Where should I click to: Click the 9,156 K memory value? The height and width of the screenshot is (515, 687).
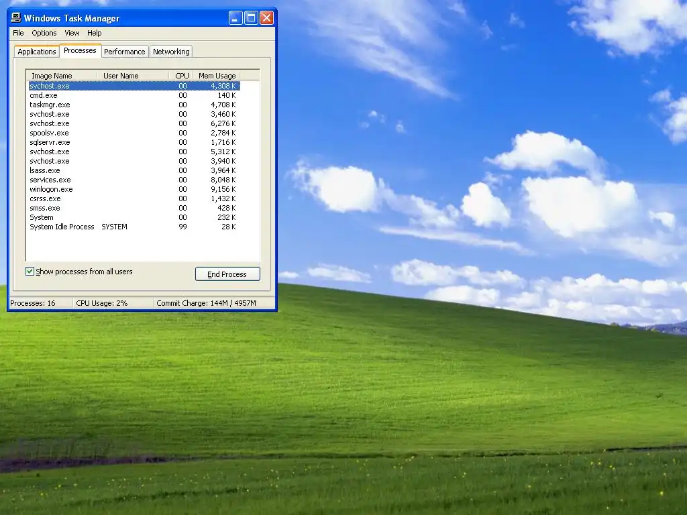[x=223, y=189]
